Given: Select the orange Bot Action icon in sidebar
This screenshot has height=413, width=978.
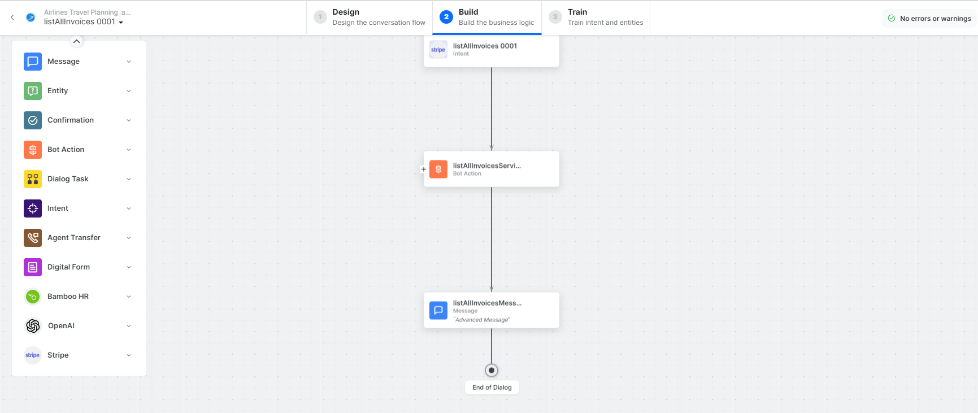Looking at the screenshot, I should coord(33,150).
